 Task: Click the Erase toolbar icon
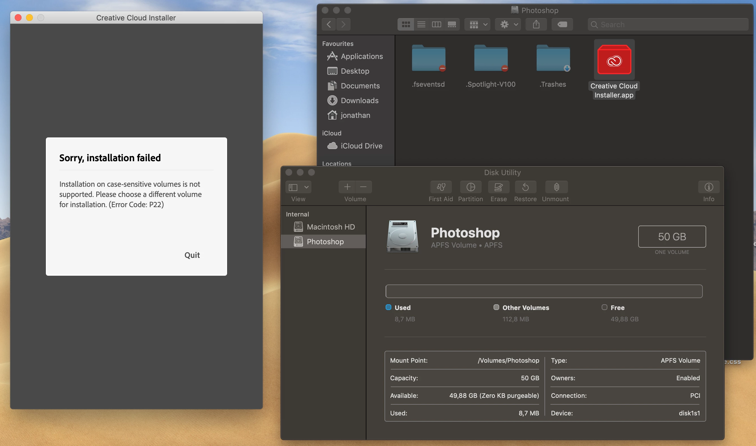coord(498,187)
